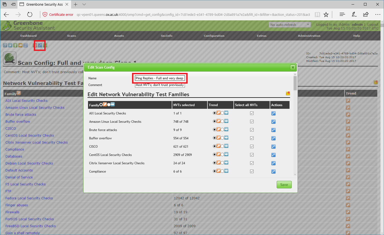Edit the CISCO family using wrench icon
The height and width of the screenshot is (235, 384).
point(273,147)
